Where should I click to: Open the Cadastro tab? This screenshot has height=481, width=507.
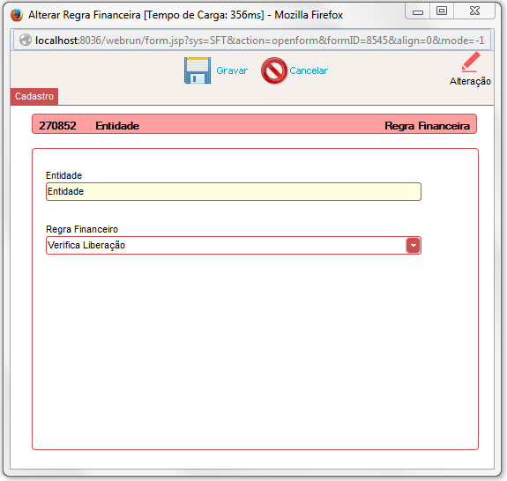click(34, 96)
